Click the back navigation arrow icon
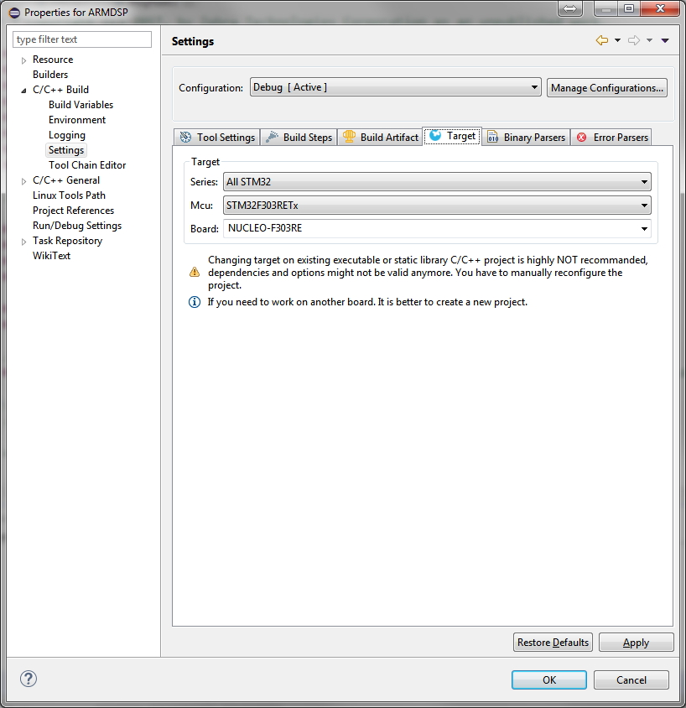This screenshot has width=686, height=708. pos(601,40)
